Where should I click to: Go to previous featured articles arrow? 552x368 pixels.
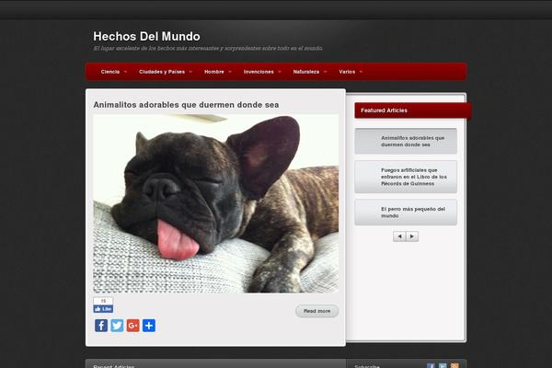399,236
